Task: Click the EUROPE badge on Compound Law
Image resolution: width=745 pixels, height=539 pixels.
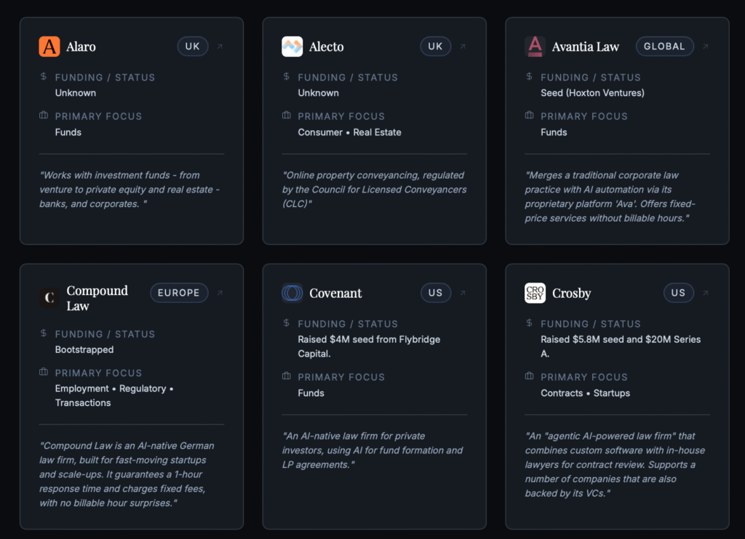Action: [x=179, y=293]
